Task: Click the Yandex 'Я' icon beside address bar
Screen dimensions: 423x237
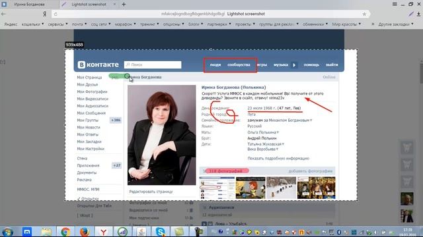Action: pos(44,14)
